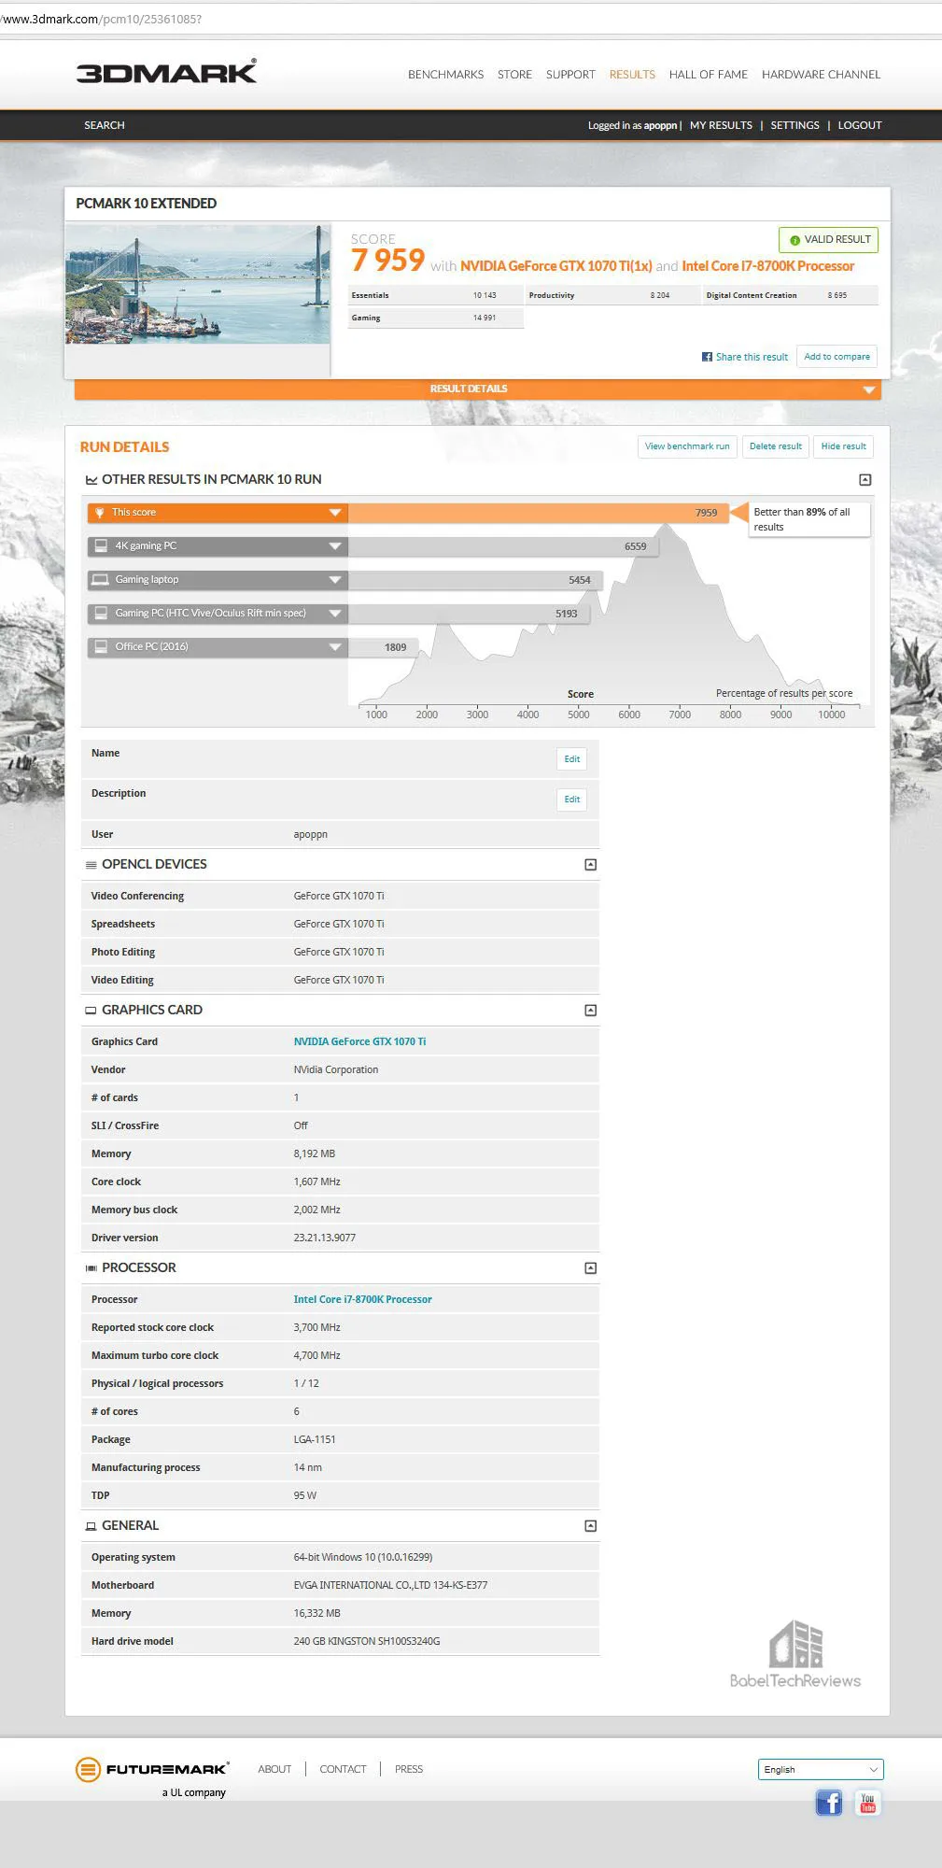Open account Settings

(x=794, y=125)
